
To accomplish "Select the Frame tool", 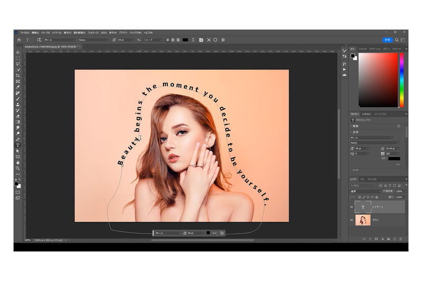I will [x=18, y=81].
